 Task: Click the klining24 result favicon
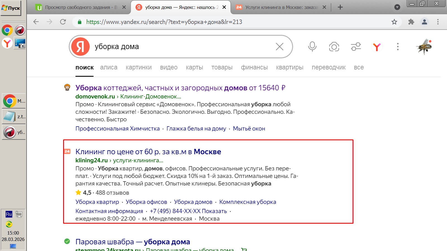tap(67, 151)
